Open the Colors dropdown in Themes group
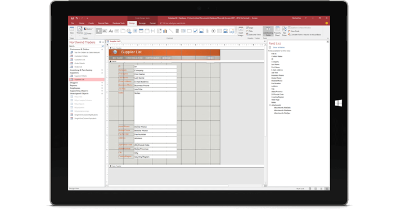This screenshot has width=401, height=210. coord(88,29)
